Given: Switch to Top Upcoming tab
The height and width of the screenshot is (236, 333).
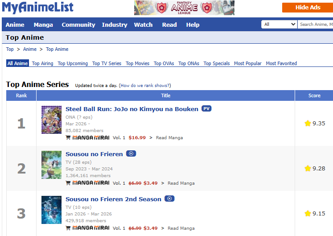Looking at the screenshot, I should (73, 63).
